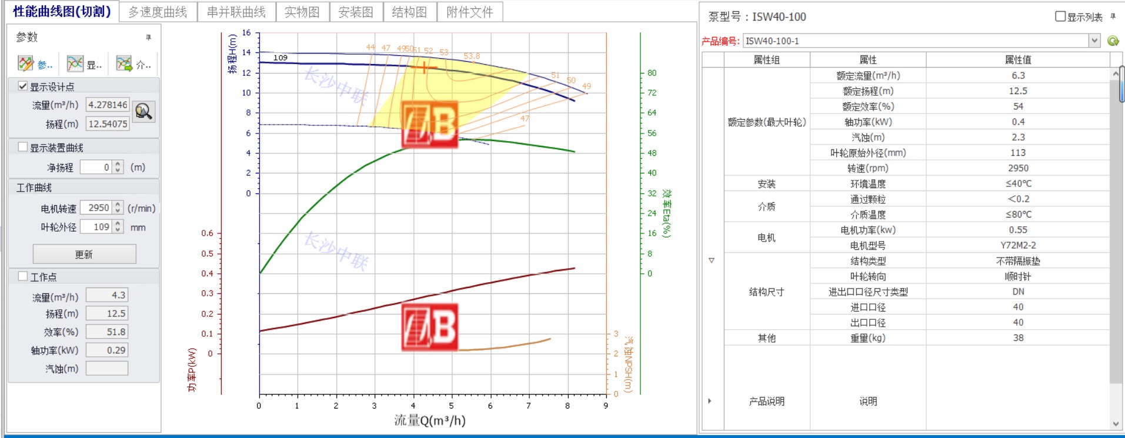Select the 电机型号 value Y72M2-2

(x=1018, y=245)
